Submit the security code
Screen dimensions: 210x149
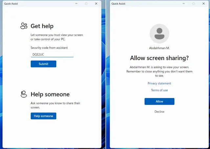click(x=43, y=64)
